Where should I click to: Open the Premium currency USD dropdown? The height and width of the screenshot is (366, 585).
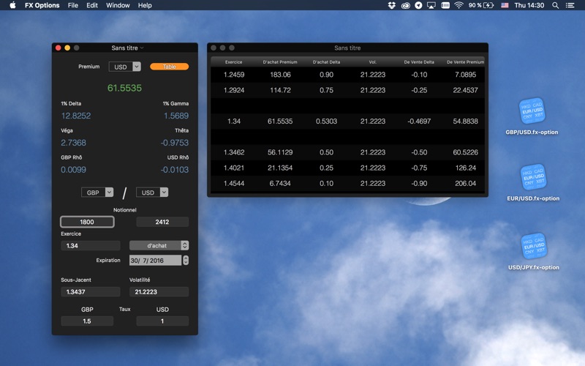click(124, 67)
